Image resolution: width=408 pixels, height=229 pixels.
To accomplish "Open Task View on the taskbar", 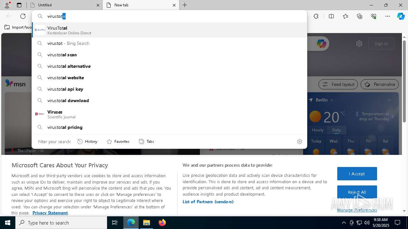I will pyautogui.click(x=115, y=223).
